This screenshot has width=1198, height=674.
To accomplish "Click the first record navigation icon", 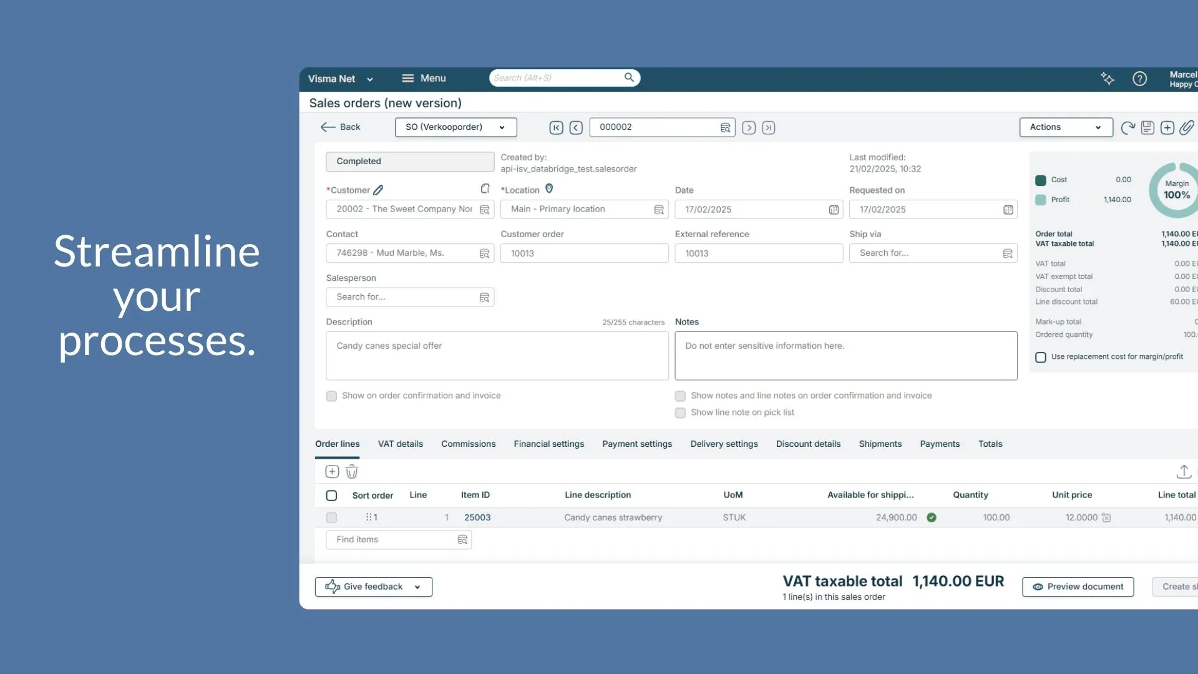I will click(x=556, y=128).
